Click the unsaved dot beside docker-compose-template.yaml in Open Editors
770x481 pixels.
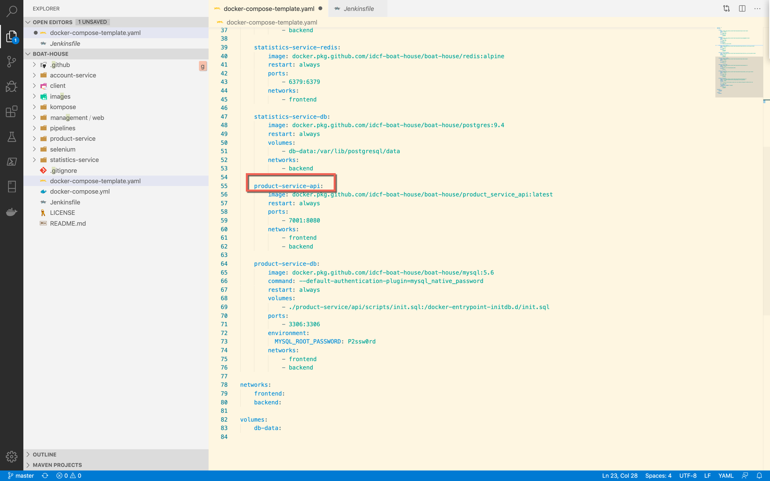pyautogui.click(x=36, y=33)
